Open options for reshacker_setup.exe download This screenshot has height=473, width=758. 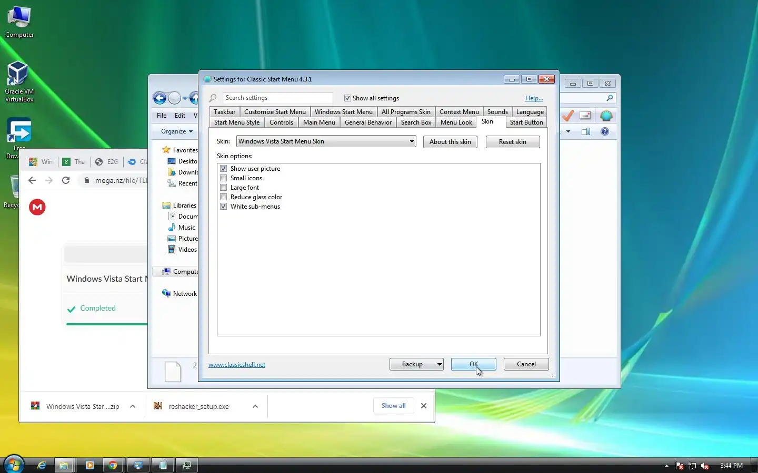(x=255, y=406)
